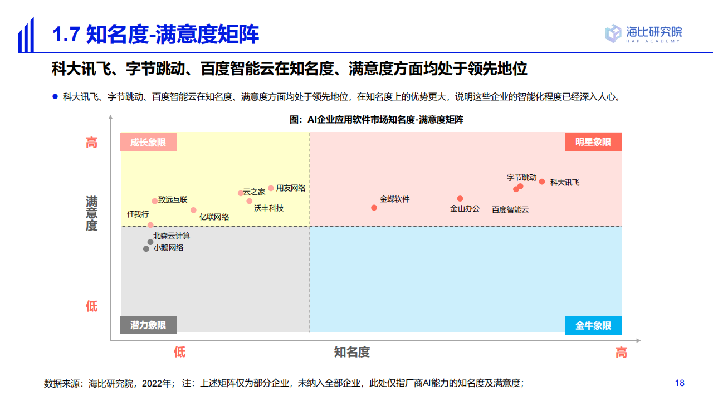Click the page number 18
713x401 pixels.
coord(680,383)
